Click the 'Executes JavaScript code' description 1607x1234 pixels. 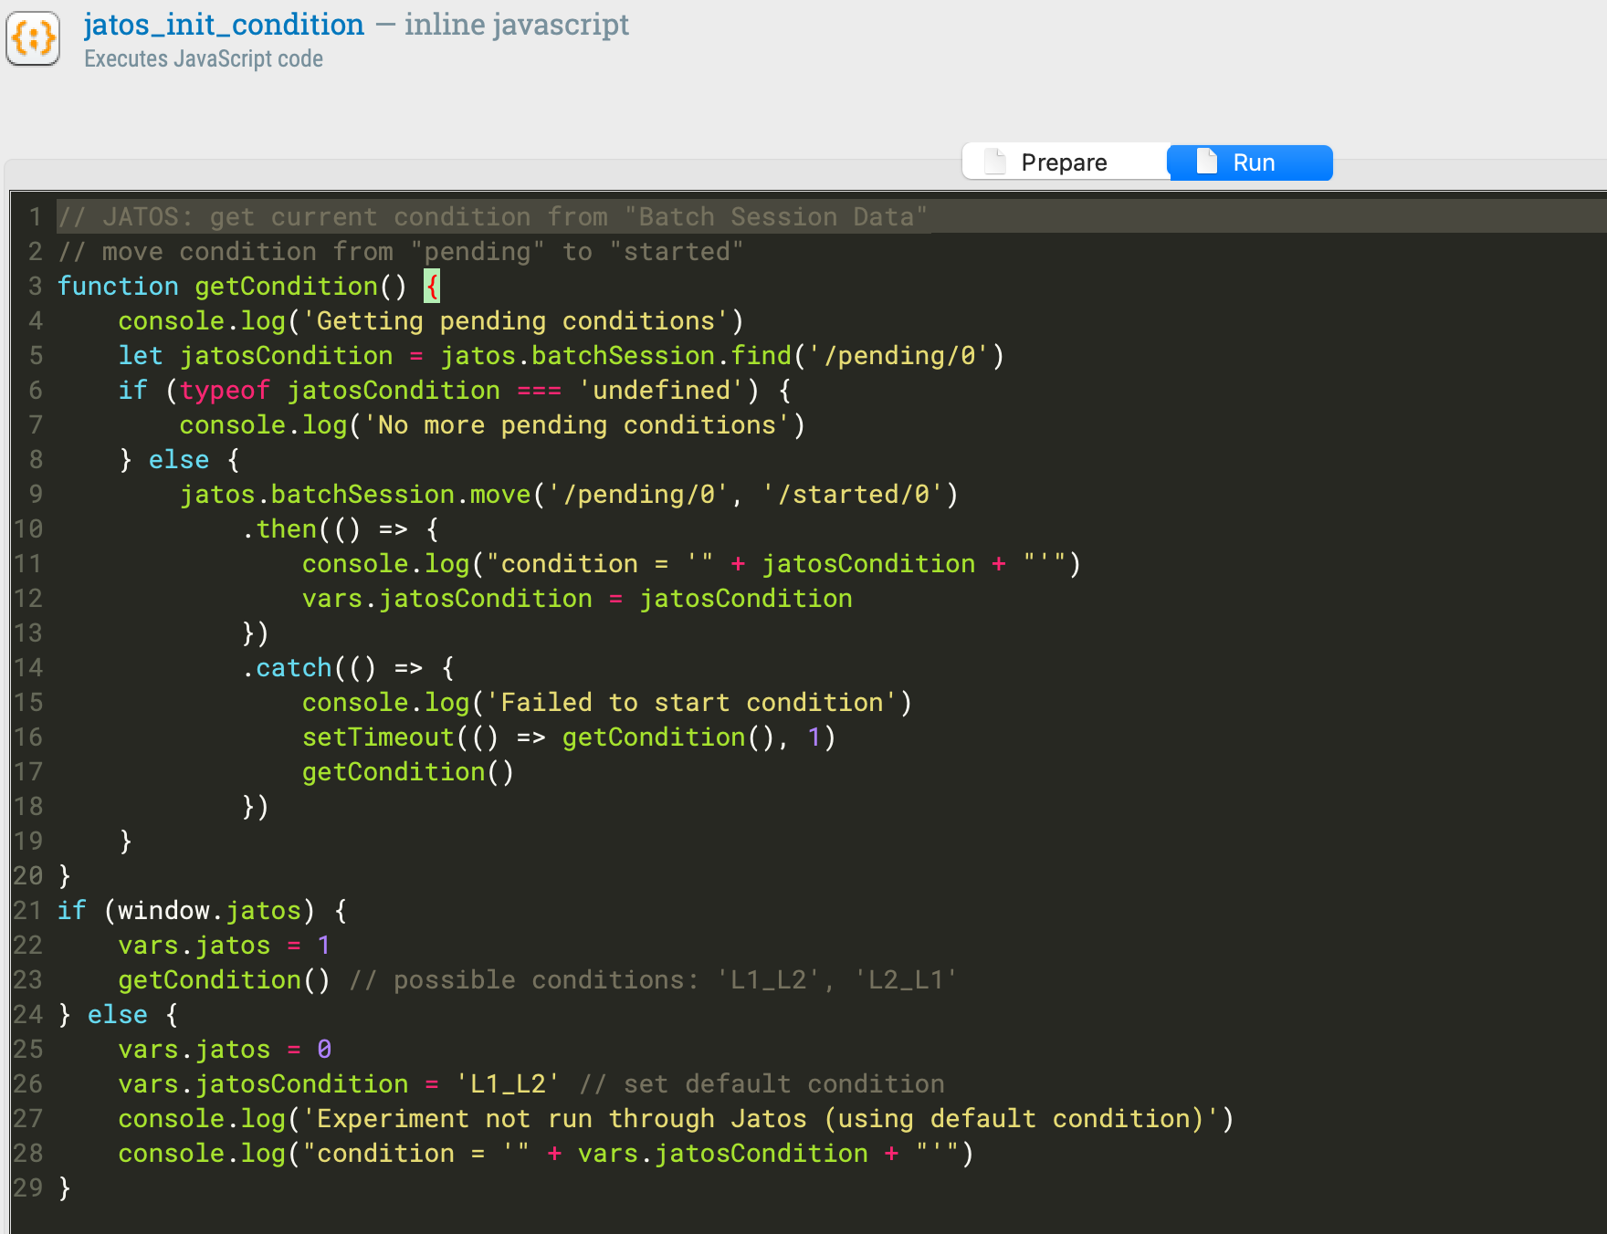(204, 59)
